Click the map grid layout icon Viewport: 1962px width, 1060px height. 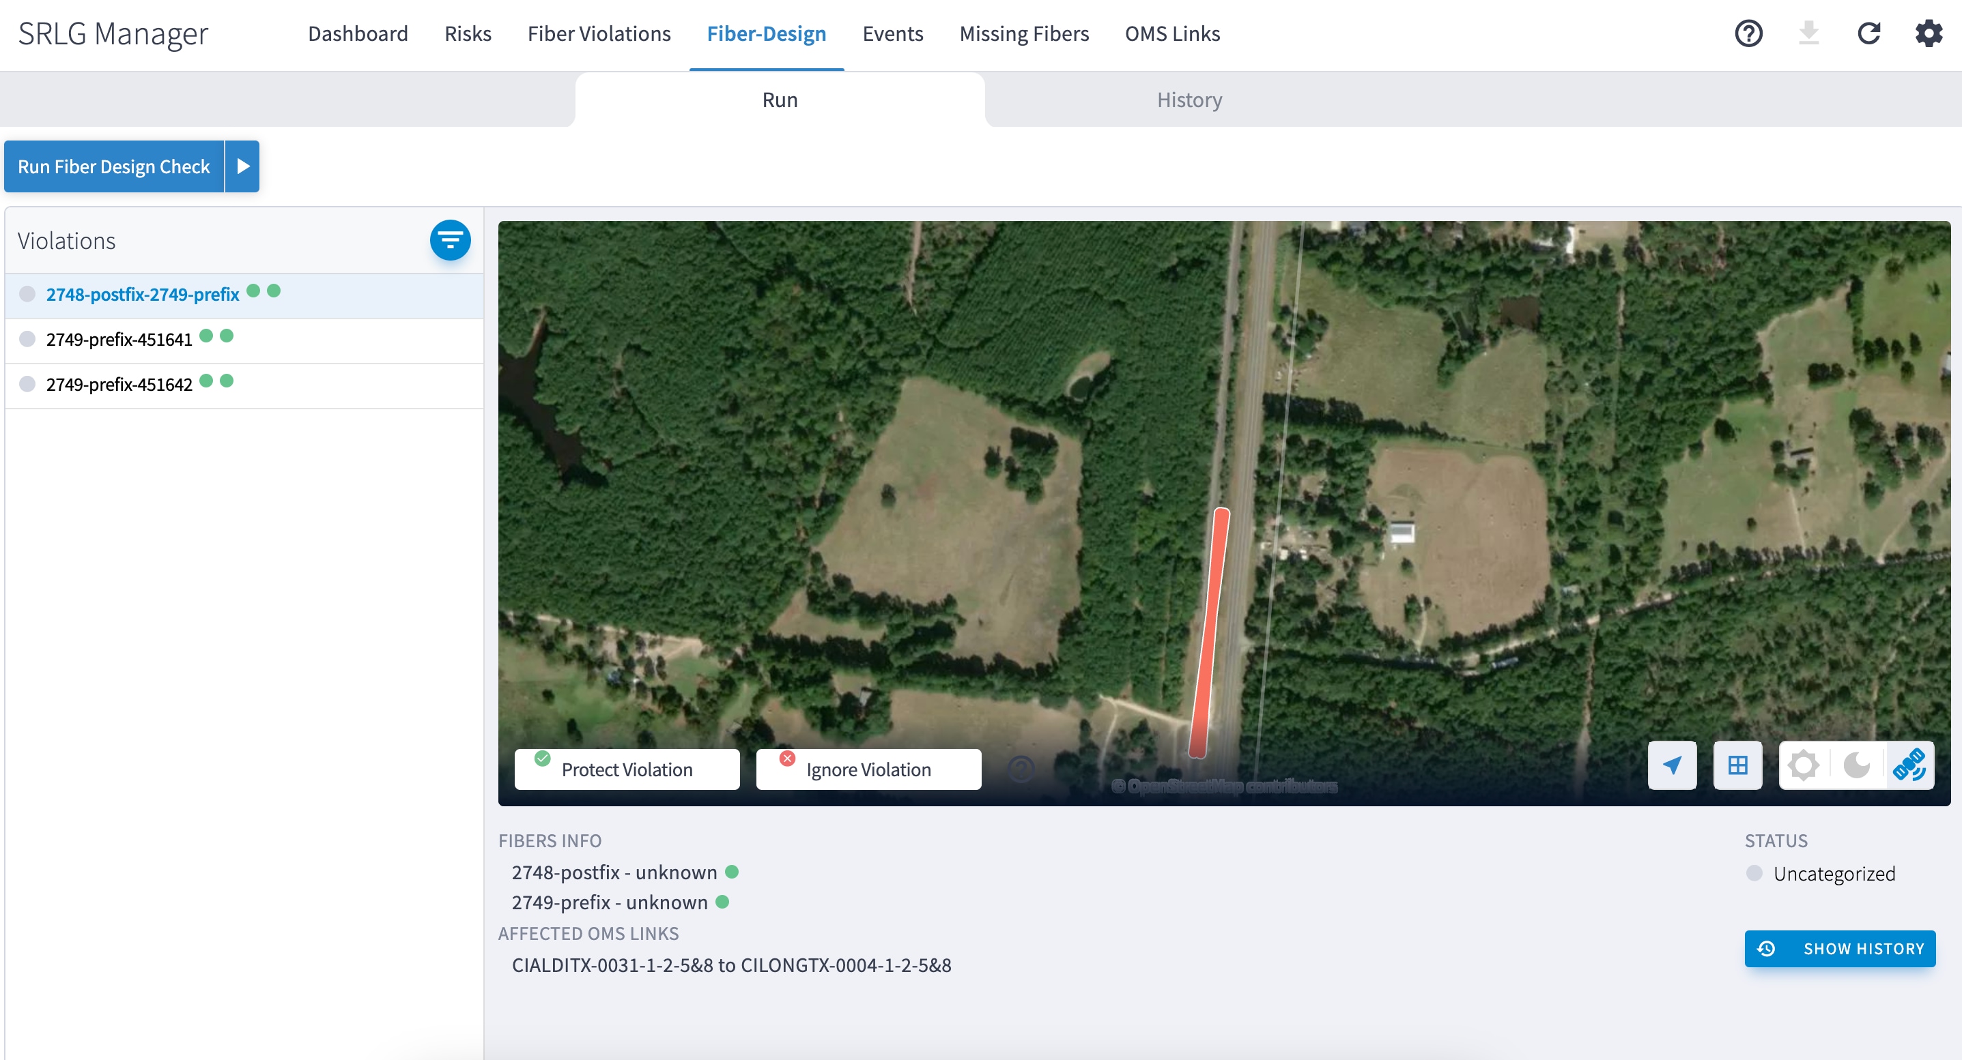1738,765
